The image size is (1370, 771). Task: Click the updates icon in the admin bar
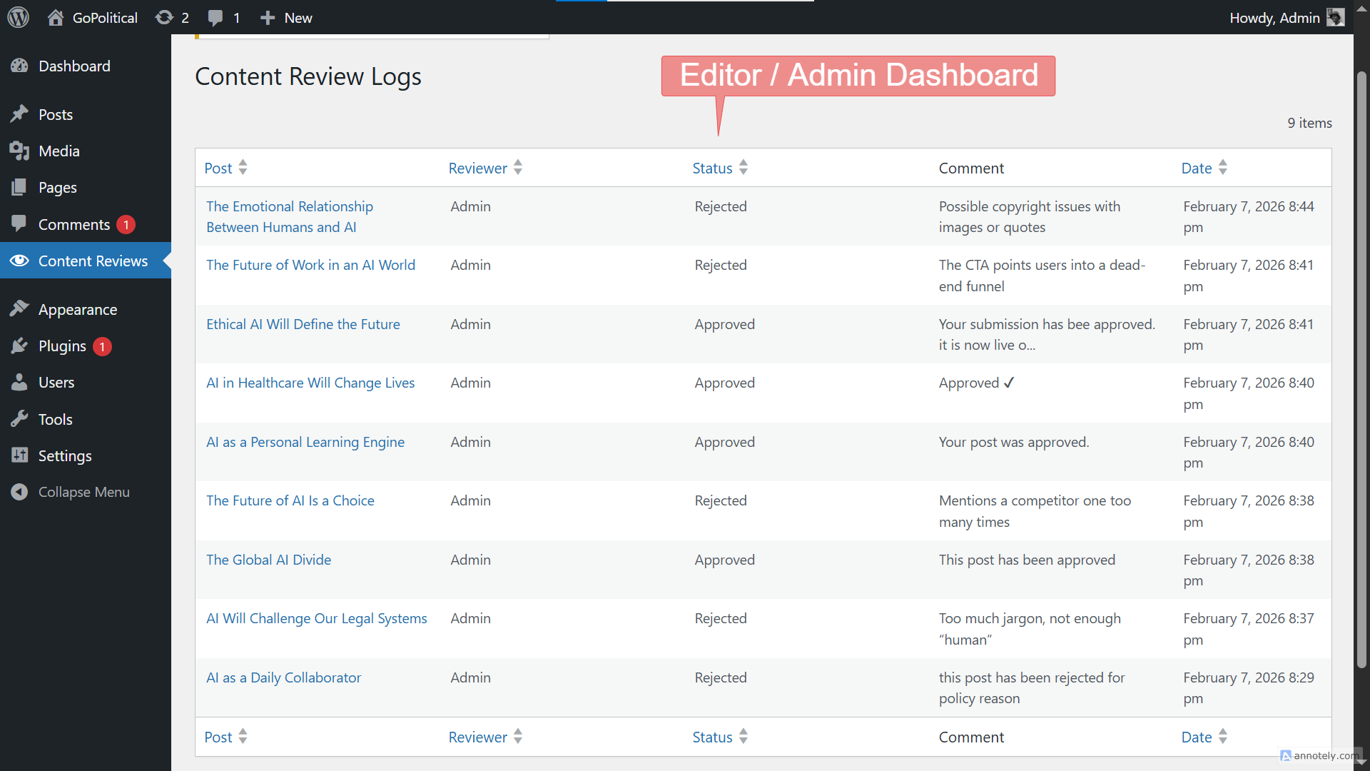point(164,17)
